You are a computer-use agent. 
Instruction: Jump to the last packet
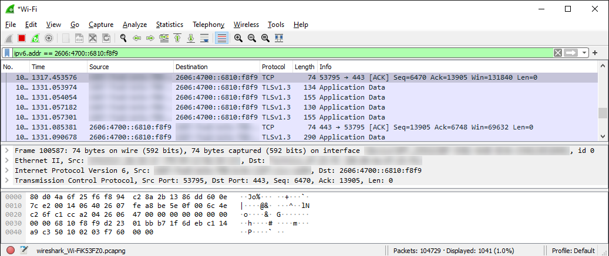(x=191, y=38)
